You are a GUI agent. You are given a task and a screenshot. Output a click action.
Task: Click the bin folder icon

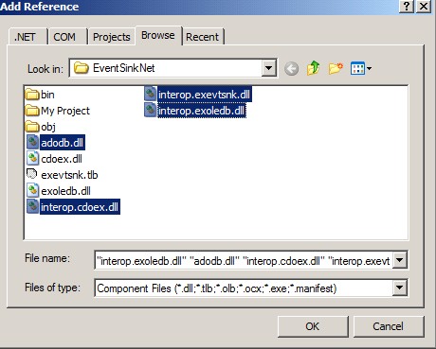(32, 95)
